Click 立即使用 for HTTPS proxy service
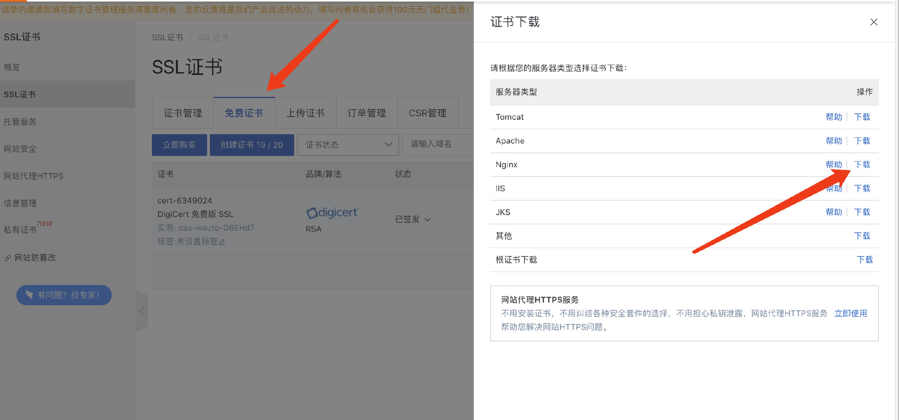The image size is (899, 420). pos(850,313)
